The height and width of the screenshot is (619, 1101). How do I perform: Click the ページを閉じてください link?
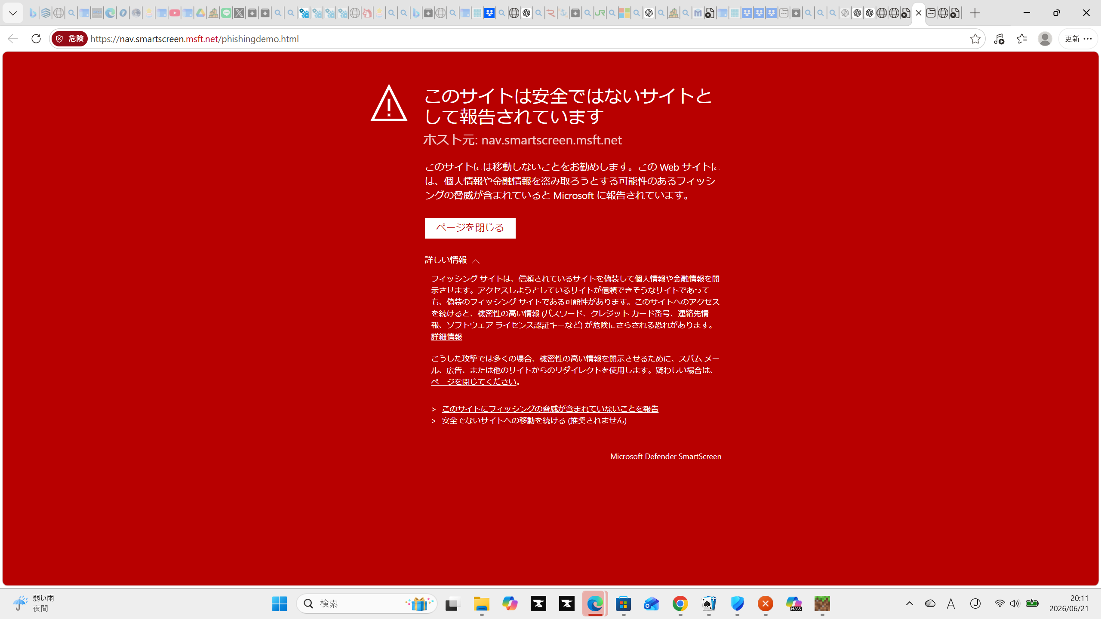(474, 382)
